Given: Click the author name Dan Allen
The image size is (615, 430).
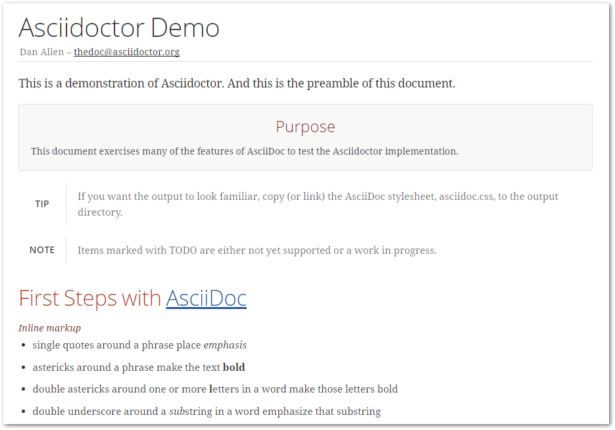Looking at the screenshot, I should point(41,52).
